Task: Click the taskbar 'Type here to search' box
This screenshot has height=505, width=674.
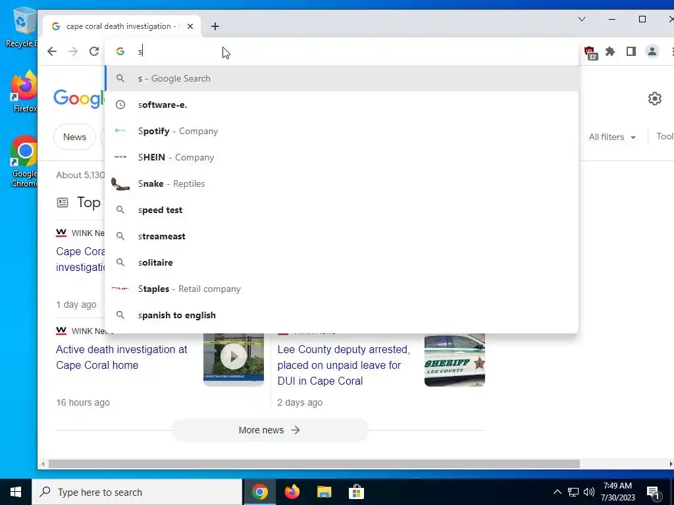Action: (137, 492)
